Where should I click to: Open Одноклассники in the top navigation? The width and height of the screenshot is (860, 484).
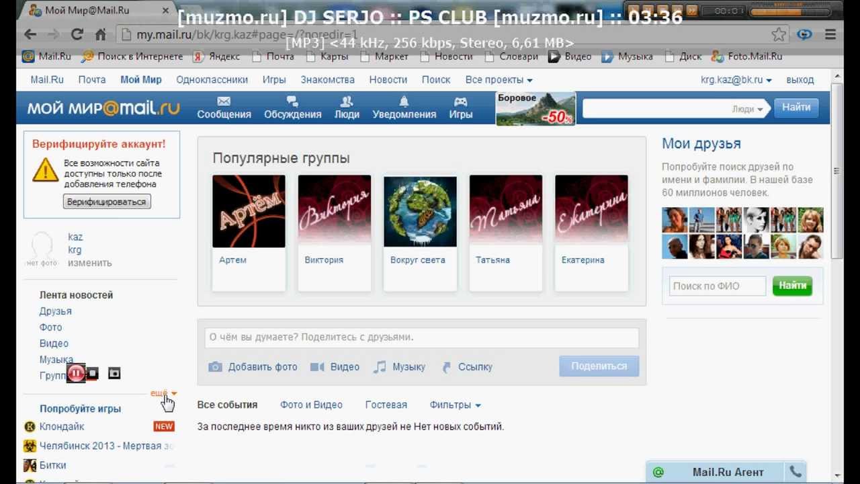[212, 79]
